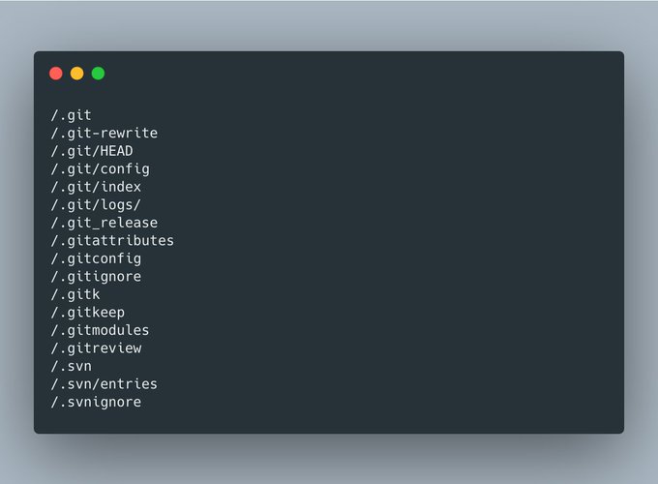The image size is (658, 484).
Task: Click the /.gitattributes line
Action: pyautogui.click(x=112, y=241)
